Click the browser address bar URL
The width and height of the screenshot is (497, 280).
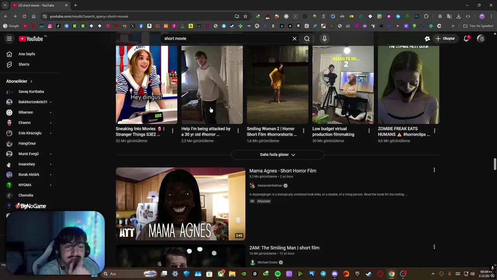click(89, 16)
